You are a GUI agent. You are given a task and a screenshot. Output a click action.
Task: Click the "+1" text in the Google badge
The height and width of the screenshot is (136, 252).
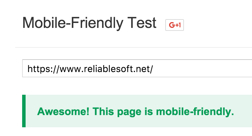[178, 25]
